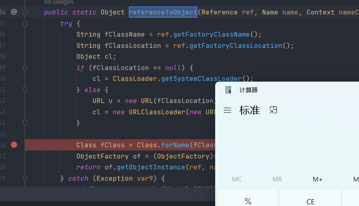The width and height of the screenshot is (359, 206).
Task: Click the MR memory recall button
Action: pyautogui.click(x=277, y=179)
